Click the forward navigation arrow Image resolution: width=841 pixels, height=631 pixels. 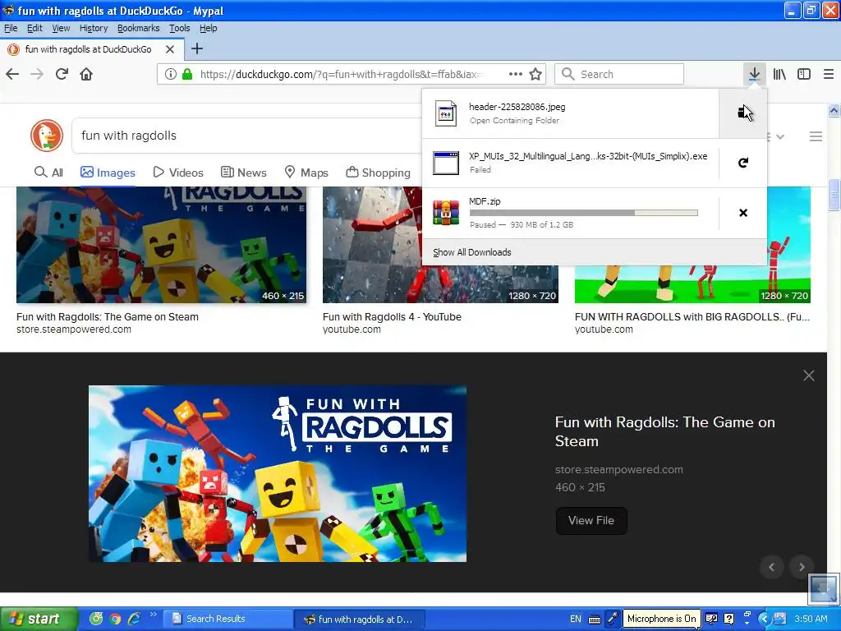click(x=37, y=74)
